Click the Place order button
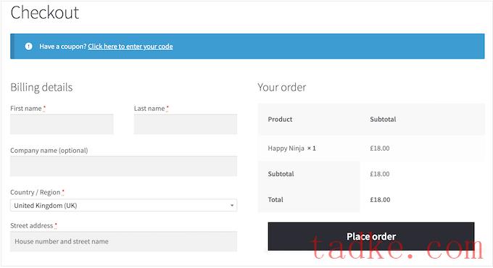 [x=371, y=237]
